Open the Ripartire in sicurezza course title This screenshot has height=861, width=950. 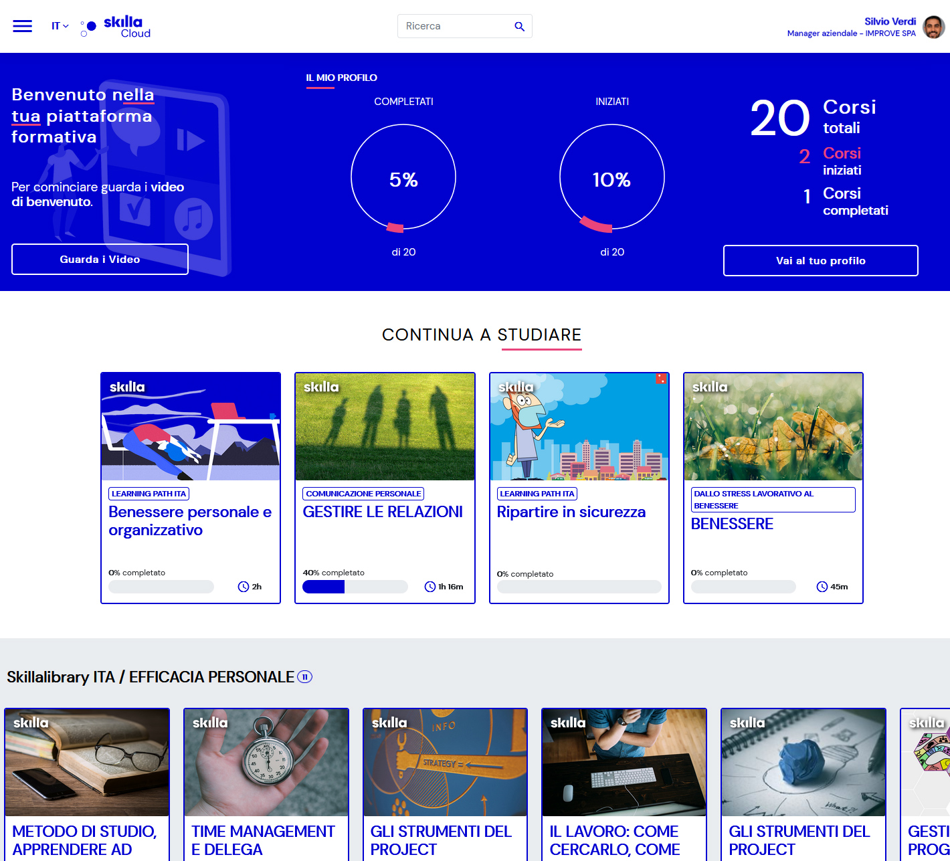[571, 512]
